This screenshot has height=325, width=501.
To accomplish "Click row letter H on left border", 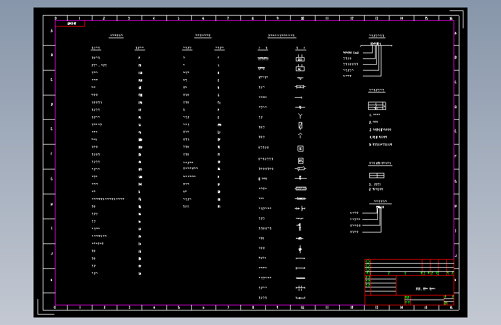I will [x=52, y=204].
